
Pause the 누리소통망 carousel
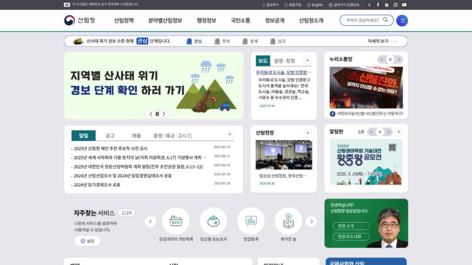(x=390, y=60)
